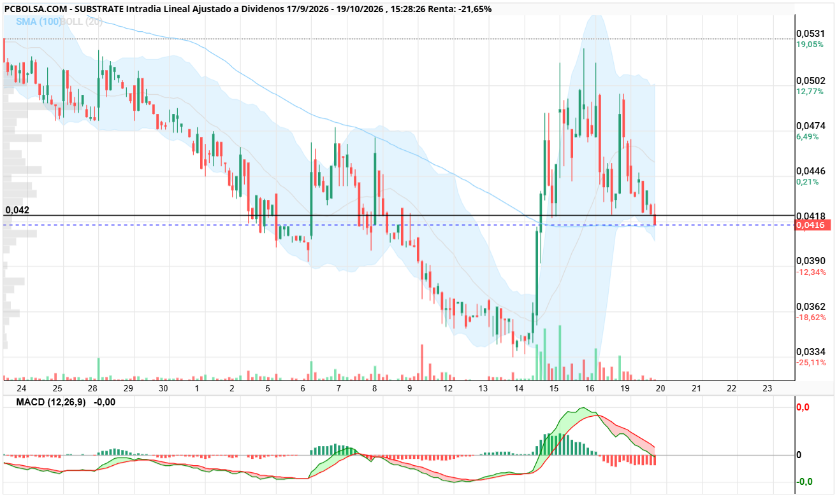
Task: Click the 0,0531 price axis label
Action: pyautogui.click(x=810, y=33)
